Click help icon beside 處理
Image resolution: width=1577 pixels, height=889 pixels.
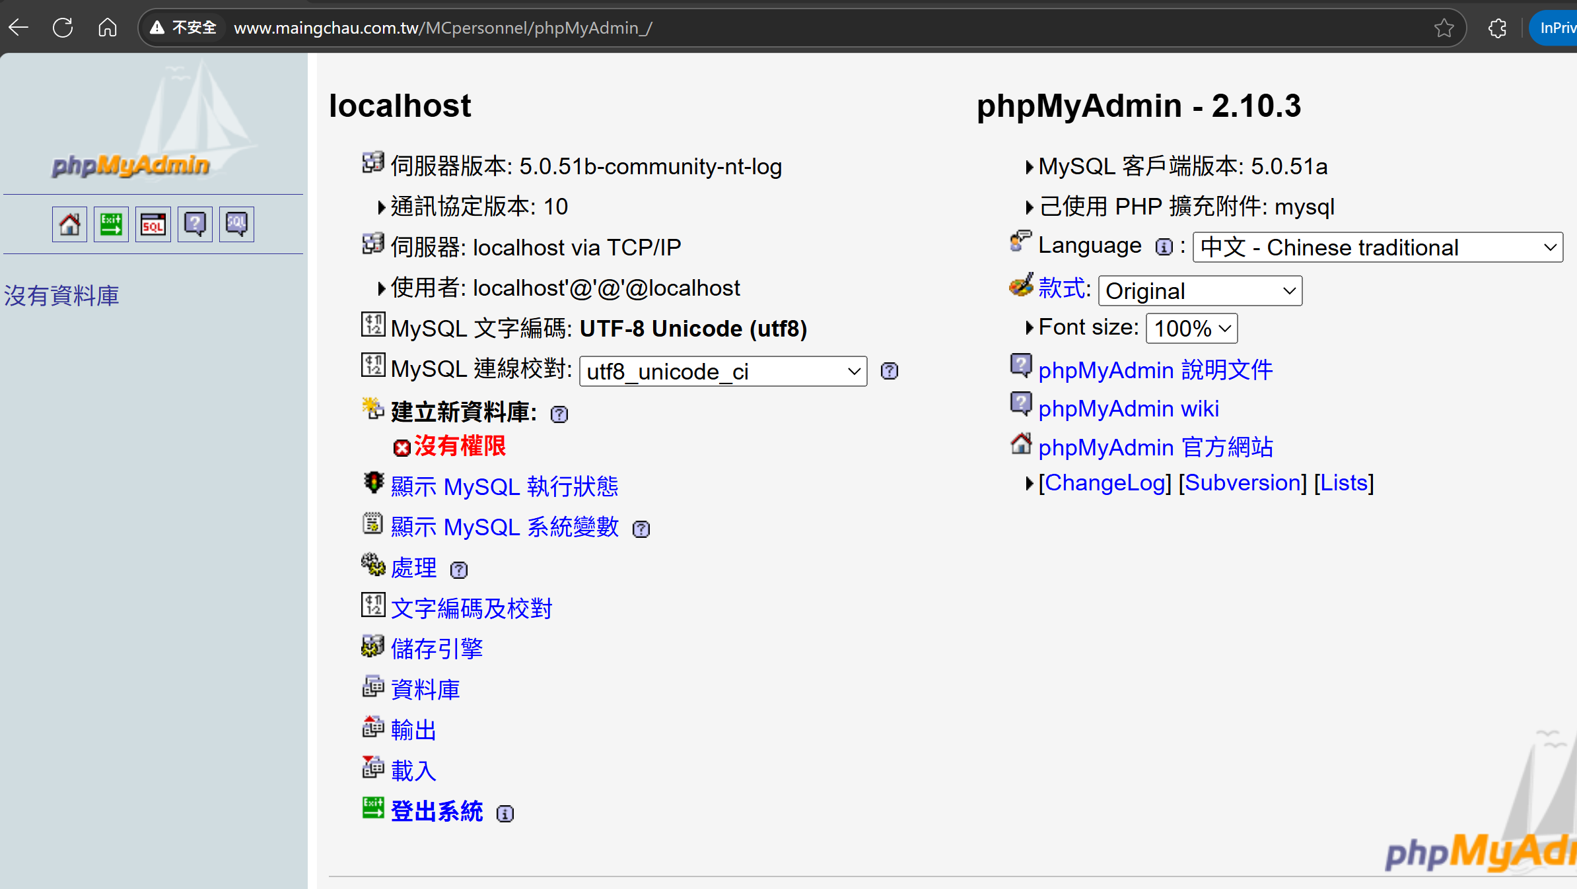point(459,570)
